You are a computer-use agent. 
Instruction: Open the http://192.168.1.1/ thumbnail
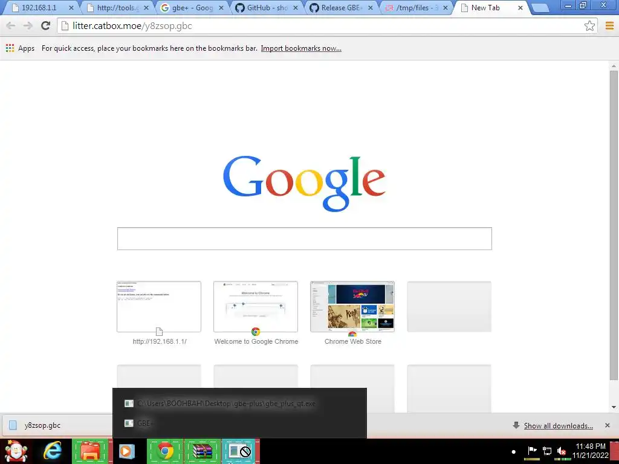(x=159, y=306)
